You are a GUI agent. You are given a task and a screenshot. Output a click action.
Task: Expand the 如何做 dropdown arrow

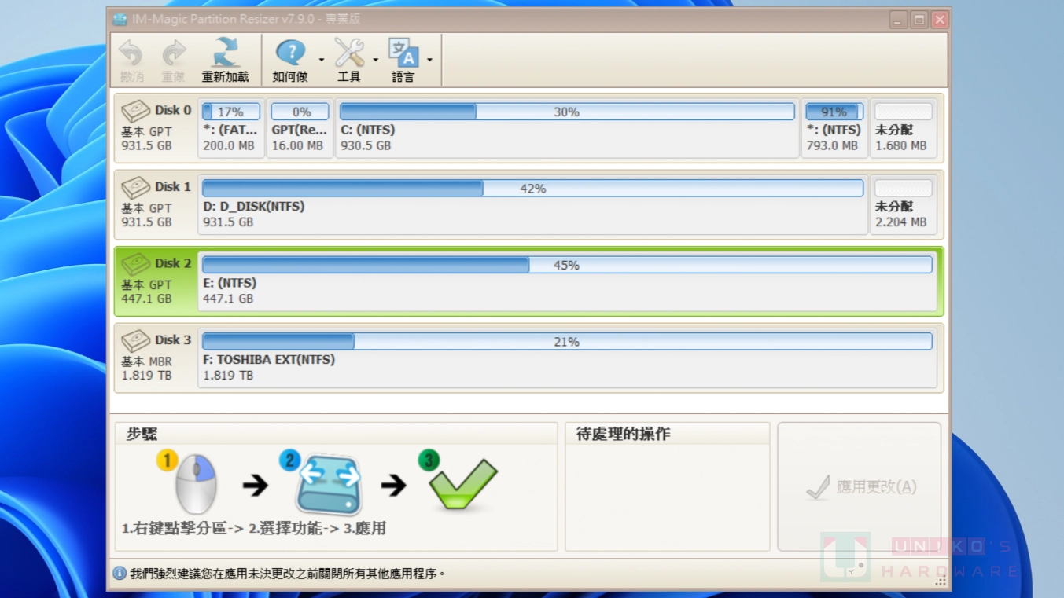[322, 61]
